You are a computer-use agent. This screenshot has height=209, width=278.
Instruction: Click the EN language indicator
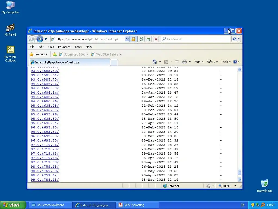(242, 205)
